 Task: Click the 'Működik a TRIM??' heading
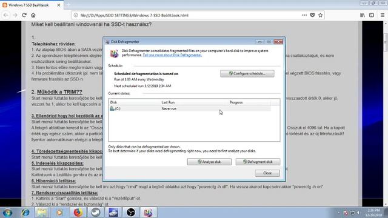click(x=59, y=91)
